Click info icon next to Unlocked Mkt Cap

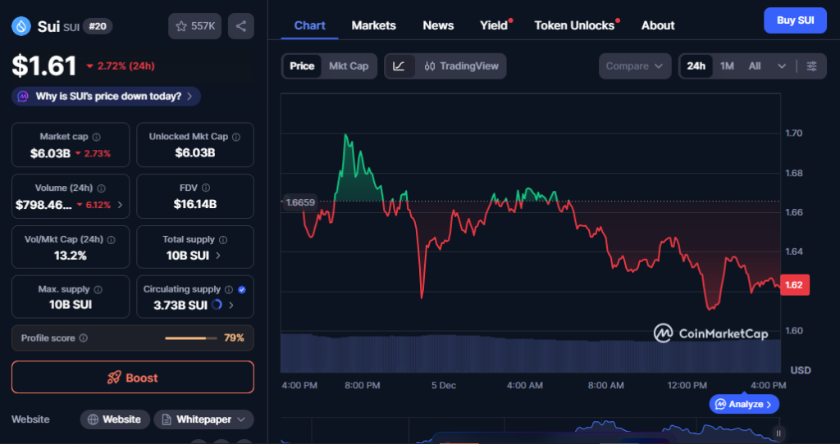click(x=236, y=137)
